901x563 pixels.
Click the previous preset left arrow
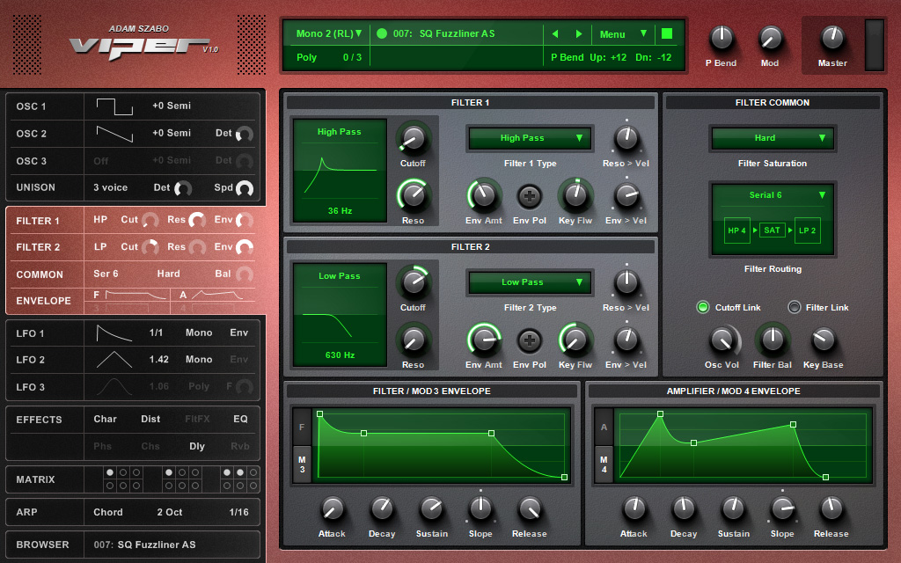click(555, 34)
